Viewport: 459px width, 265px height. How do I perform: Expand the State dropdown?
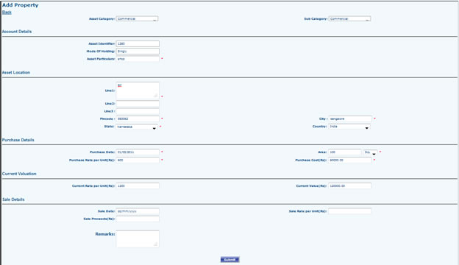(137, 127)
